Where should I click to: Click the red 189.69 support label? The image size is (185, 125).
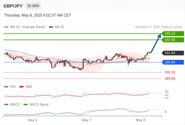click(170, 78)
